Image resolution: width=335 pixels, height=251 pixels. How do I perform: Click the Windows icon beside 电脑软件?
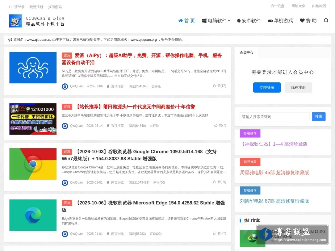click(204, 21)
